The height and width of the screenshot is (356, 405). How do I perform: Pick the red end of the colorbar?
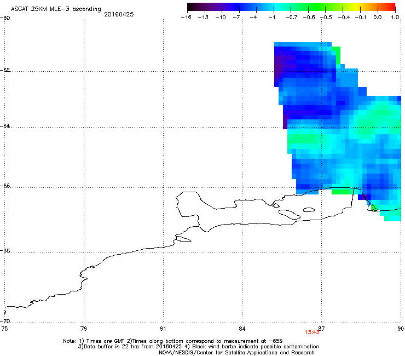(391, 7)
